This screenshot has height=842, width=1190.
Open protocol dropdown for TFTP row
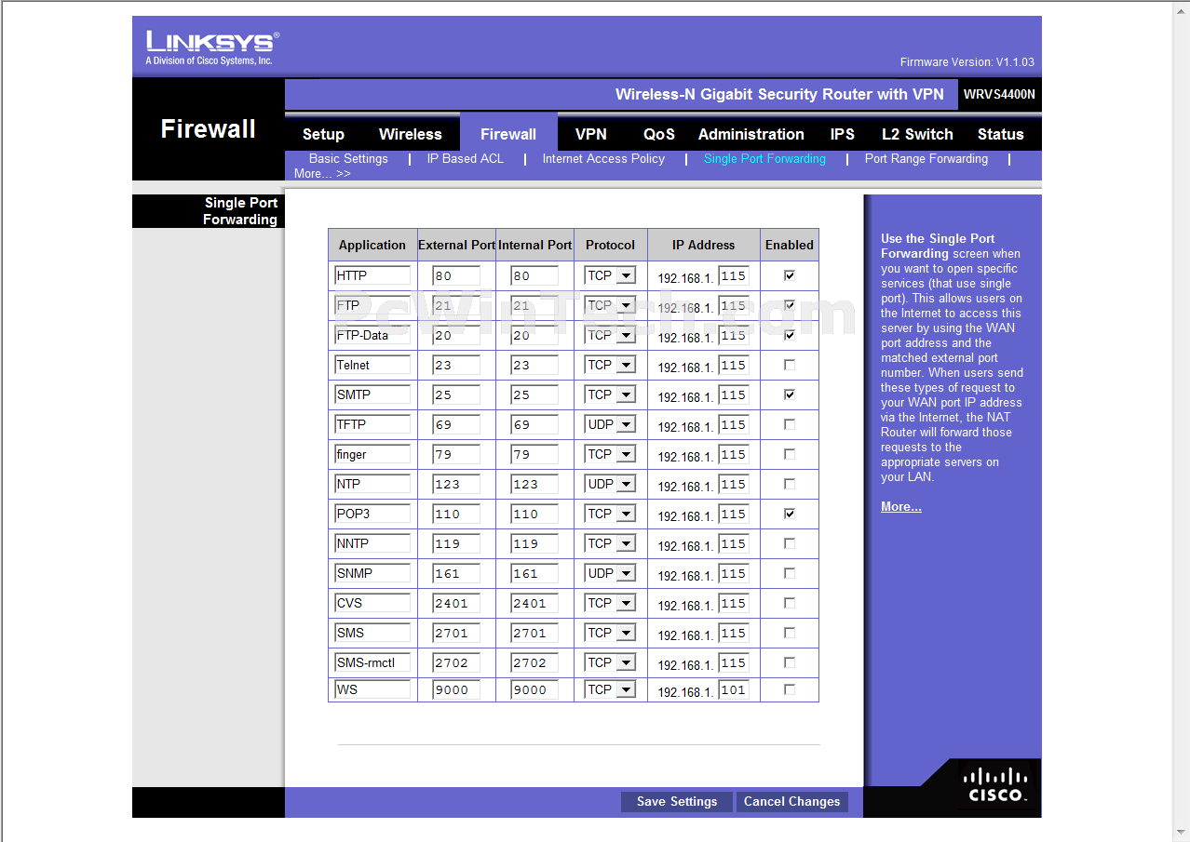tap(610, 424)
